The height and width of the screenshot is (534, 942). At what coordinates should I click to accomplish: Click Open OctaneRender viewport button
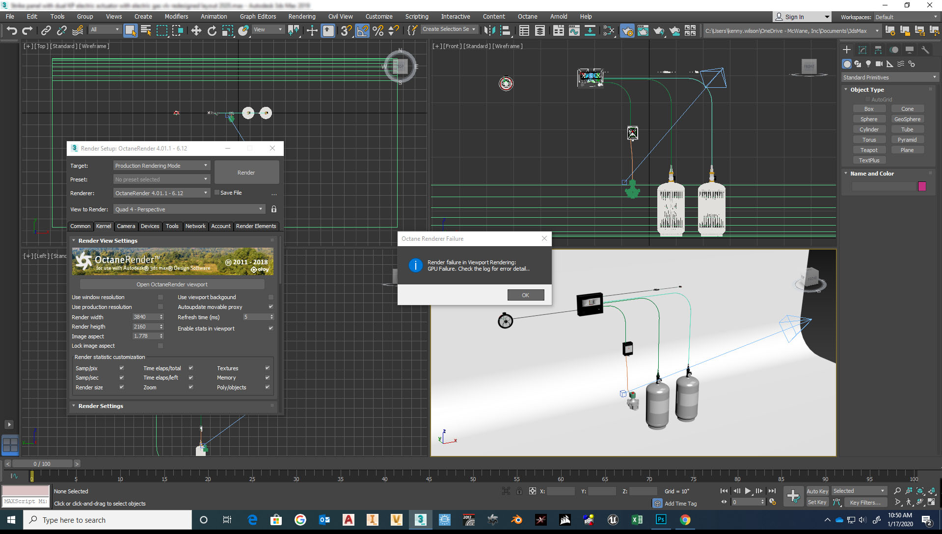[x=172, y=284]
